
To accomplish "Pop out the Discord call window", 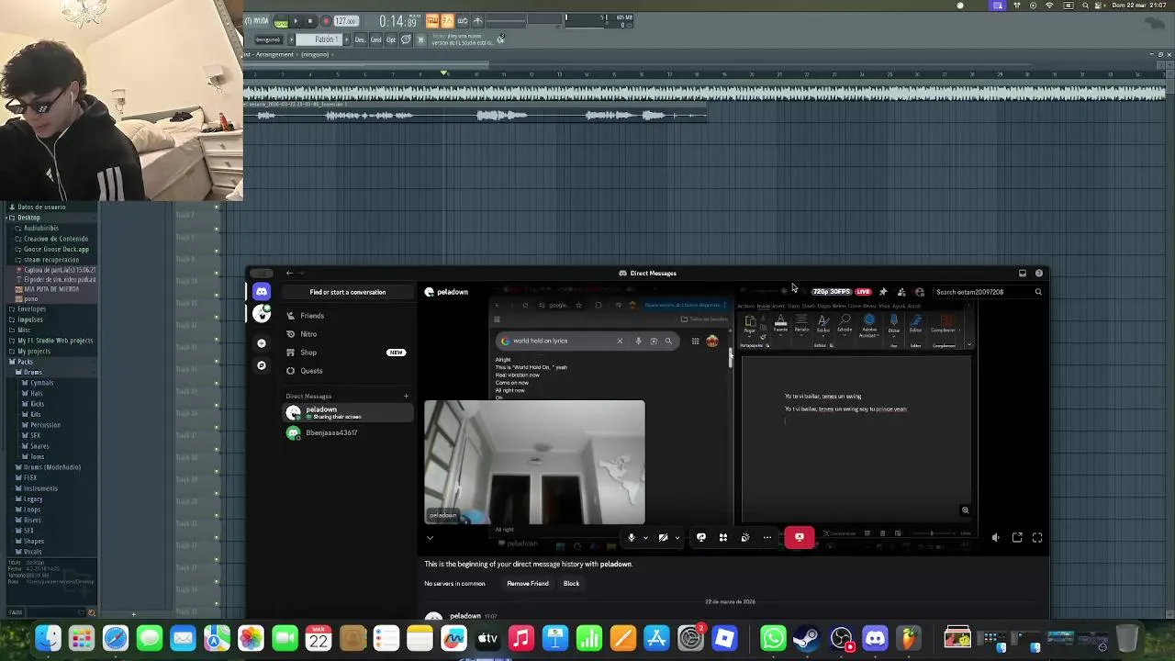I will (1017, 538).
